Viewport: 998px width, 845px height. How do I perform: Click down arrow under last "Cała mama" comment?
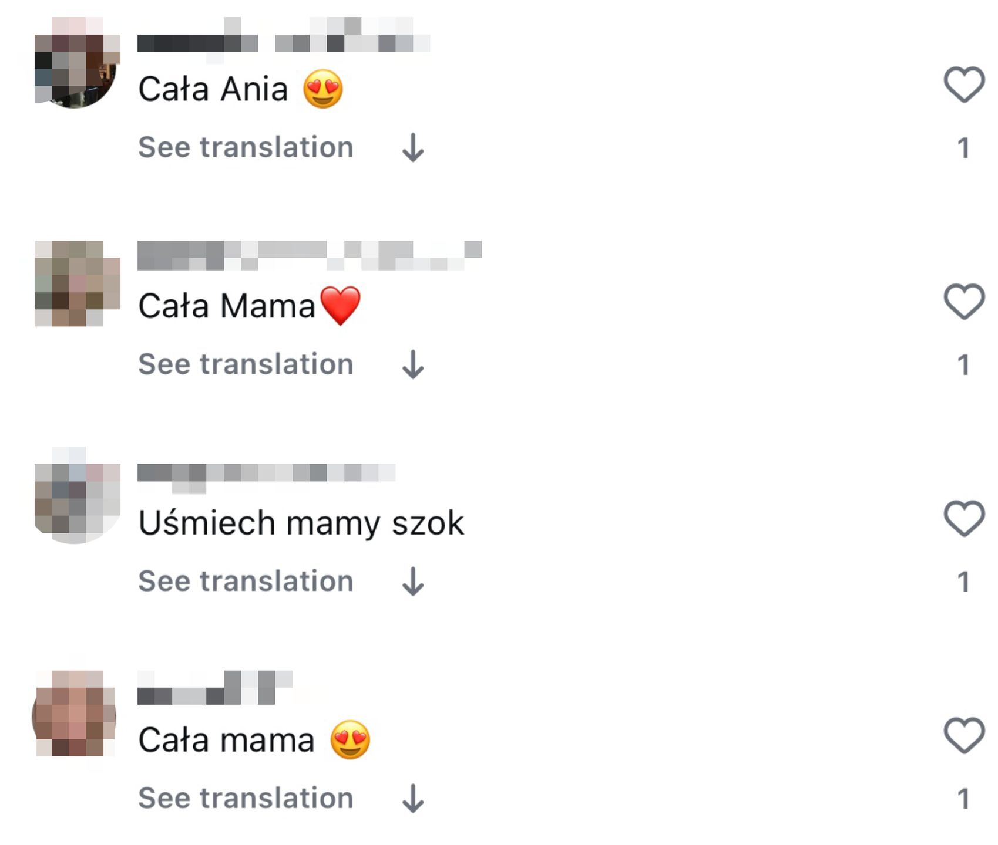pyautogui.click(x=413, y=799)
